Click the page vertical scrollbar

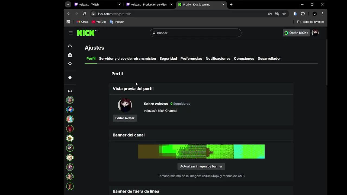tap(326, 62)
